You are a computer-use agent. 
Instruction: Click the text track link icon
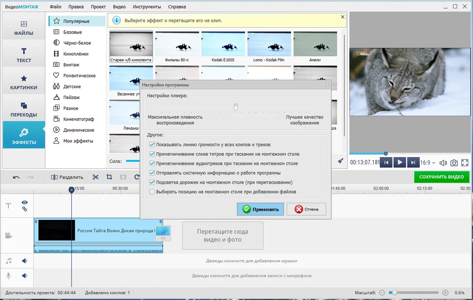tap(24, 209)
